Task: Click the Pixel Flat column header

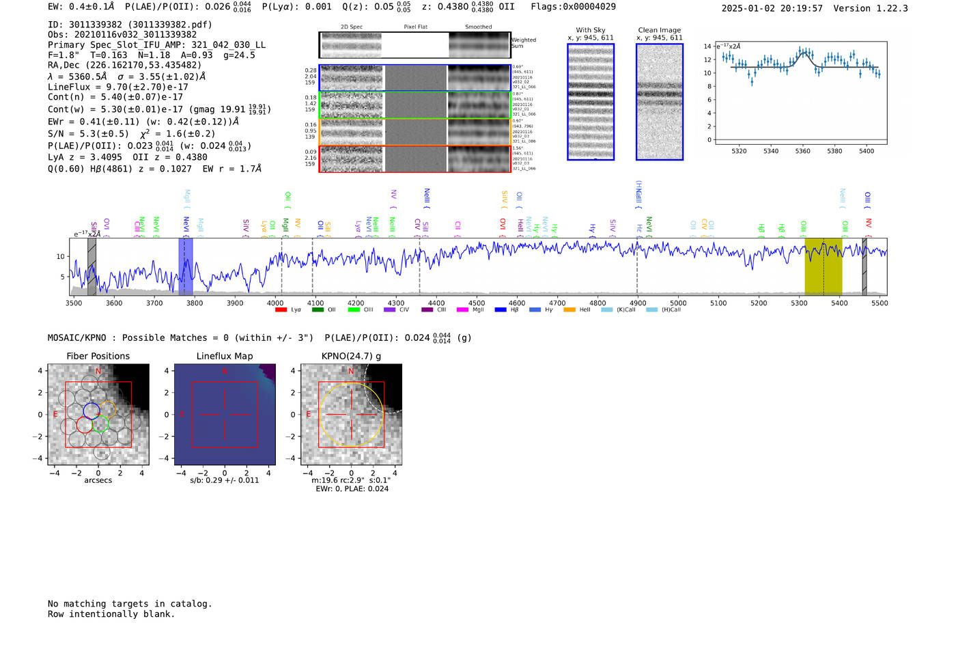Action: [x=416, y=27]
